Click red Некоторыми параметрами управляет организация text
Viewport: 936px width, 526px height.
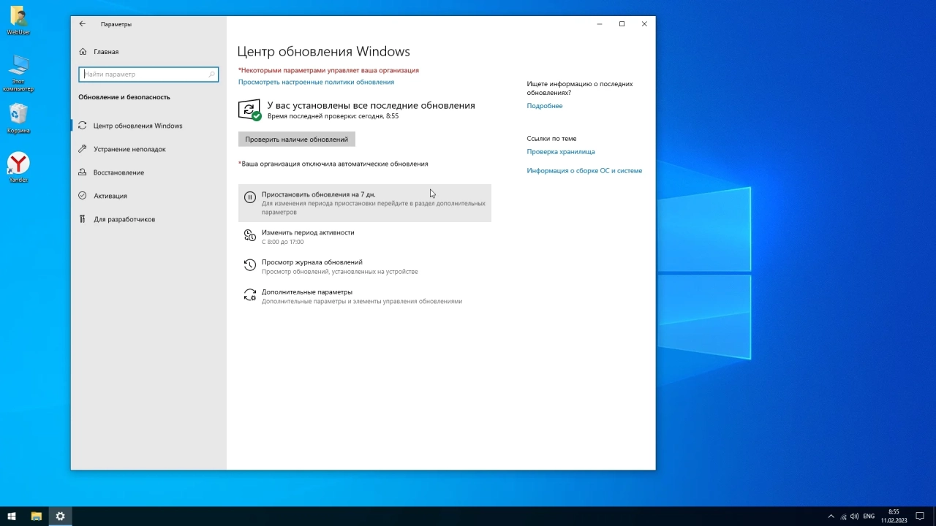click(x=328, y=70)
